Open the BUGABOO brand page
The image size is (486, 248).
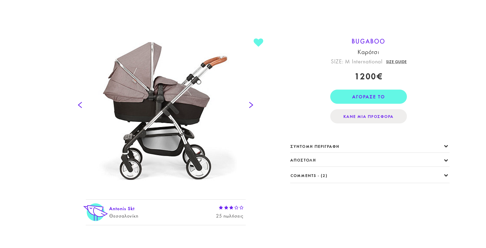click(x=368, y=41)
